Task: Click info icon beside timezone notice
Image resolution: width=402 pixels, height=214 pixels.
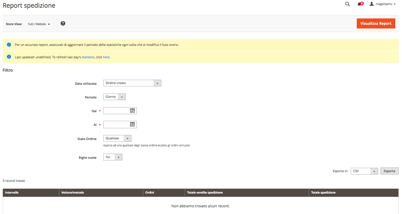Action: tap(9, 45)
